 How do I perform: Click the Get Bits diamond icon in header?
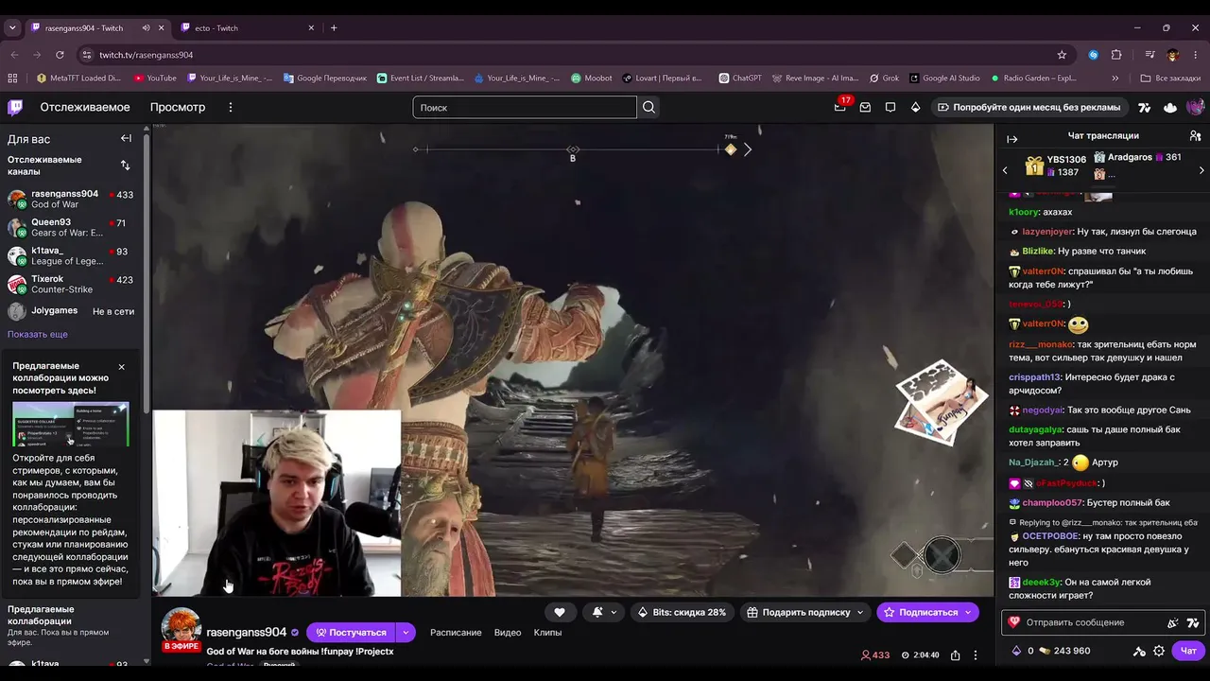(915, 107)
